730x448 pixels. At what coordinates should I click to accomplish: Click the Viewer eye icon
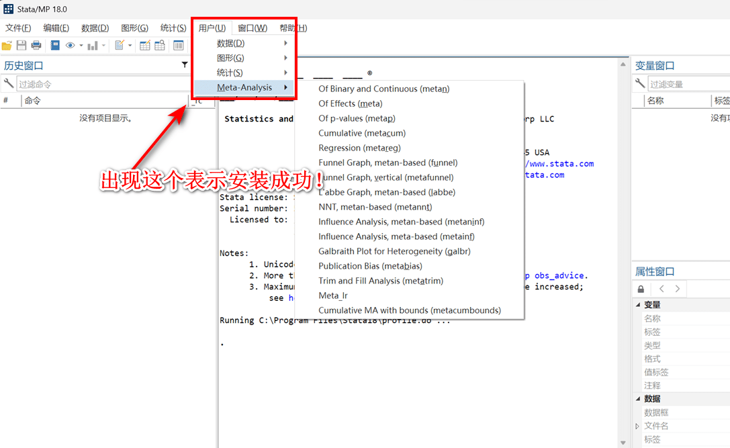[x=70, y=46]
